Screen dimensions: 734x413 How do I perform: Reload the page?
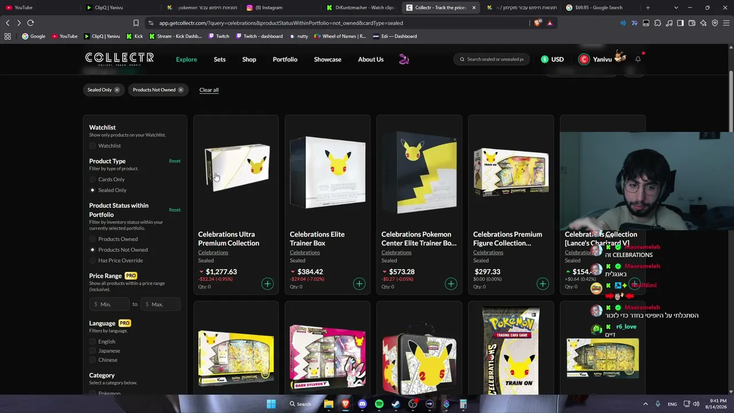point(30,23)
